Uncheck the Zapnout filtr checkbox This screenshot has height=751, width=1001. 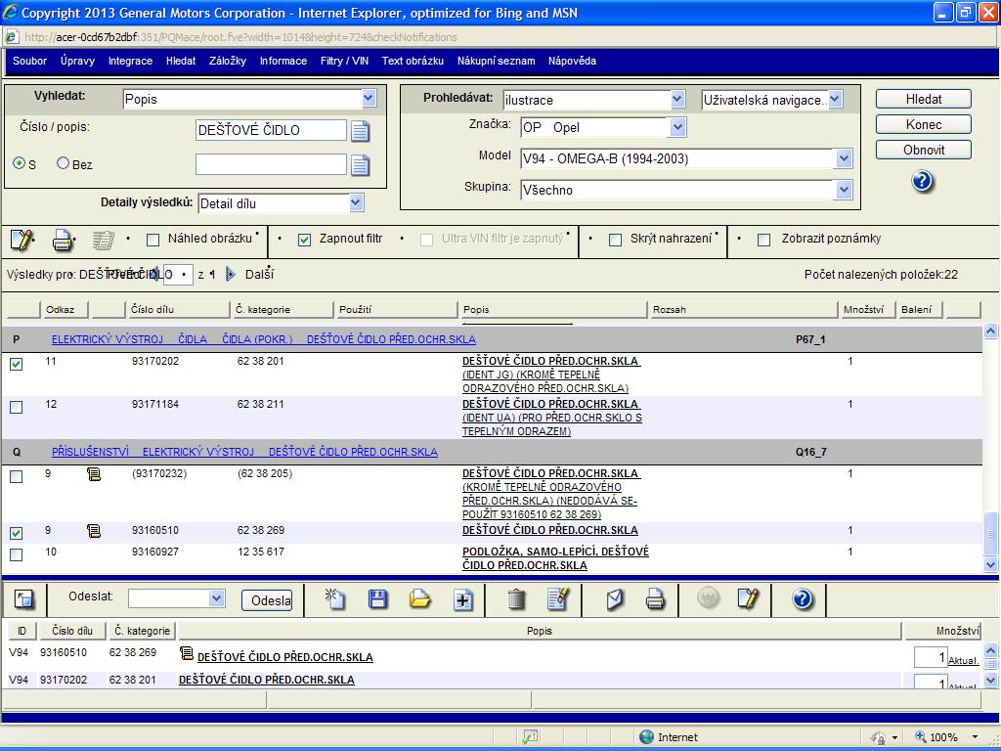point(304,240)
